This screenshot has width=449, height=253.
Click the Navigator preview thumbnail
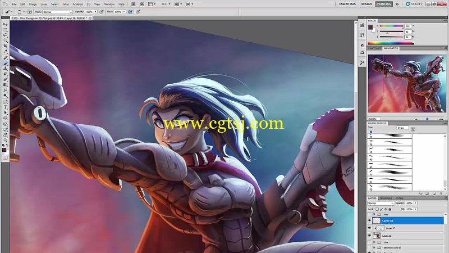pyautogui.click(x=407, y=83)
